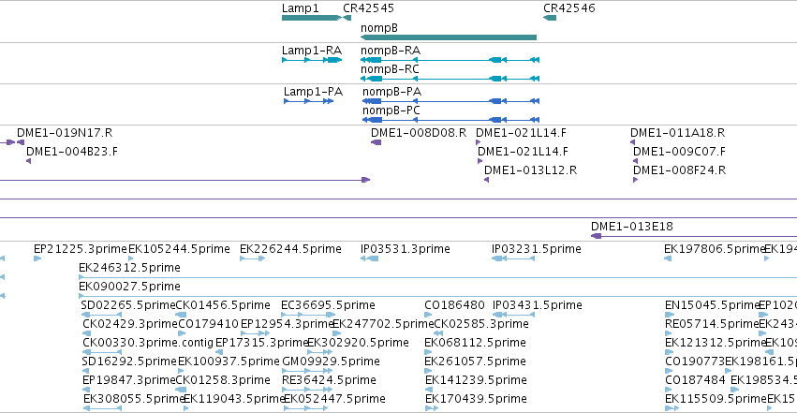Click the GM09929.5prime EST
This screenshot has height=413, width=797.
[x=306, y=371]
